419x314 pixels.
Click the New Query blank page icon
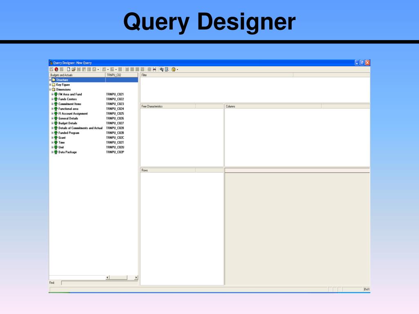[68, 70]
